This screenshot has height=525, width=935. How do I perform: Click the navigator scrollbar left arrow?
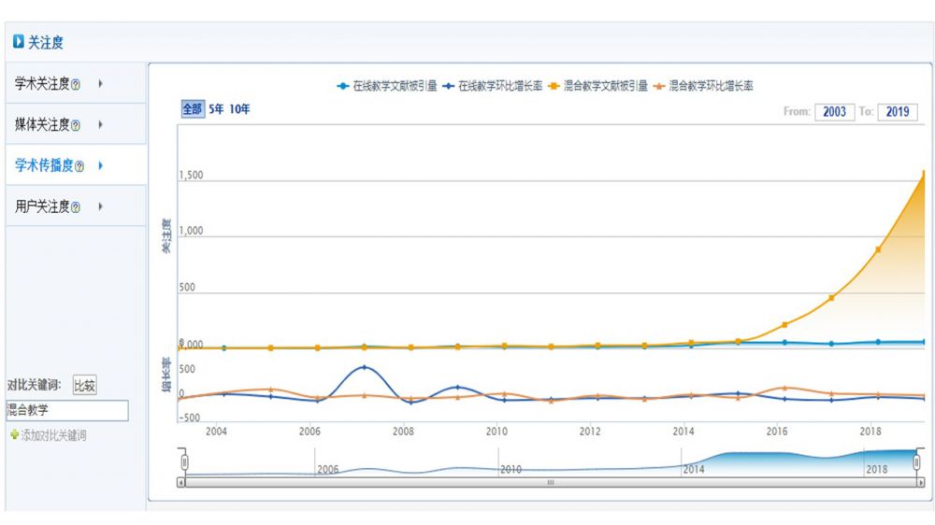[x=181, y=483]
